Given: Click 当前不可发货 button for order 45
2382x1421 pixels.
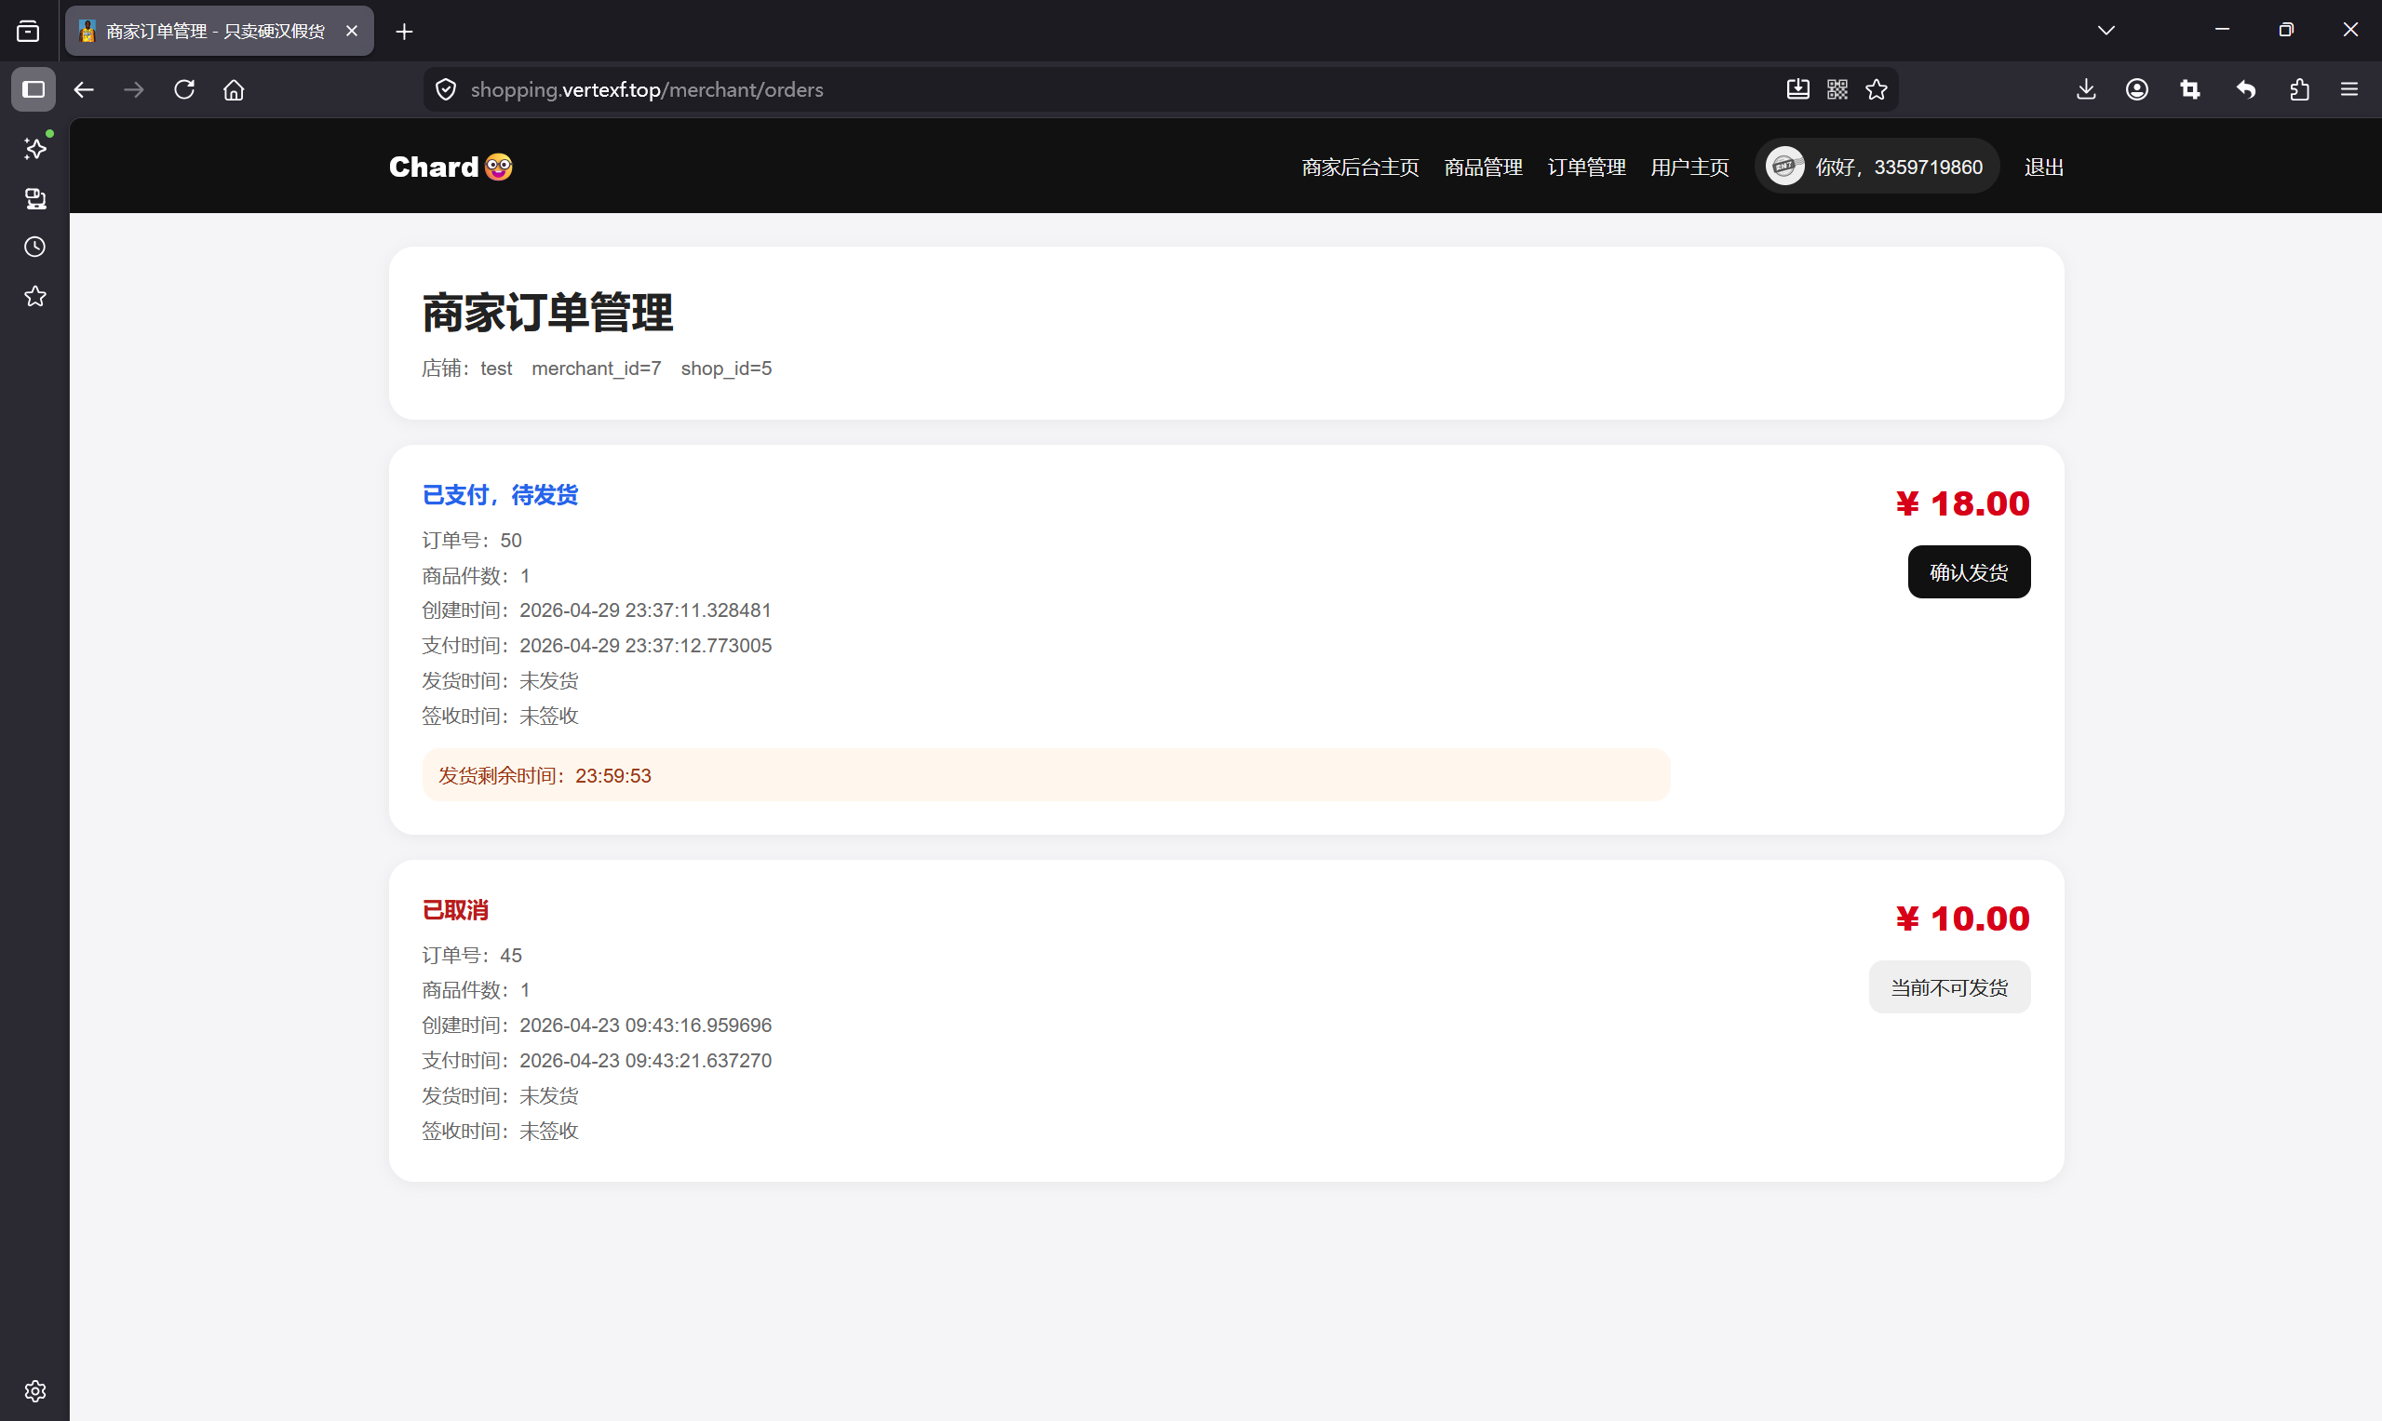Looking at the screenshot, I should pos(1949,987).
